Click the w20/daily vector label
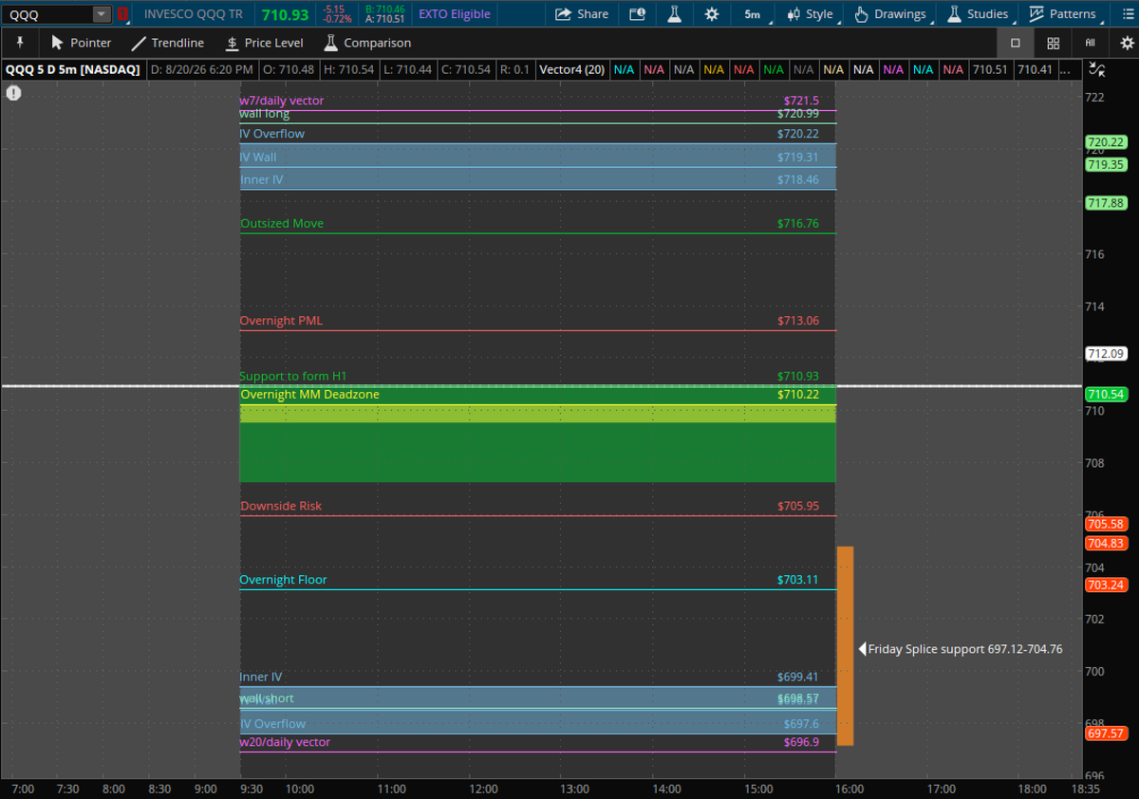1139x799 pixels. click(285, 742)
